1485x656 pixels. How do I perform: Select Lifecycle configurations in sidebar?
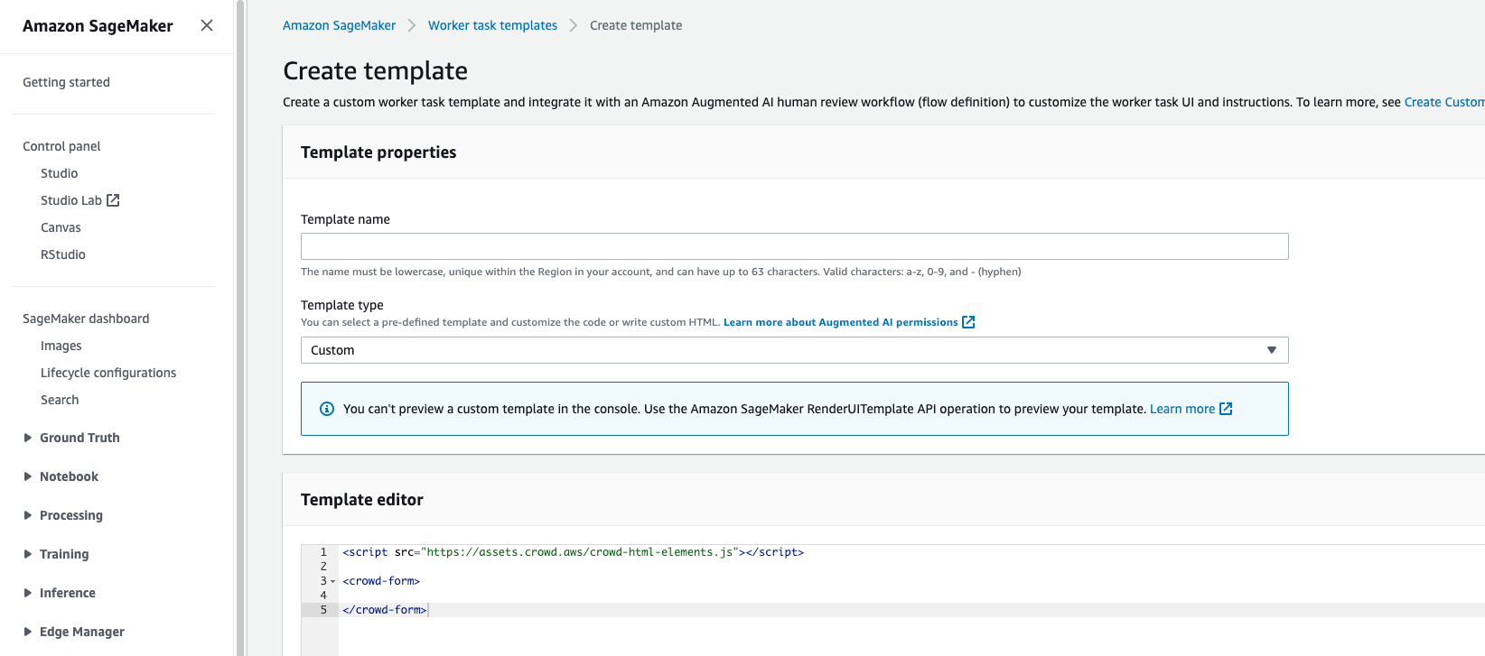(x=108, y=373)
